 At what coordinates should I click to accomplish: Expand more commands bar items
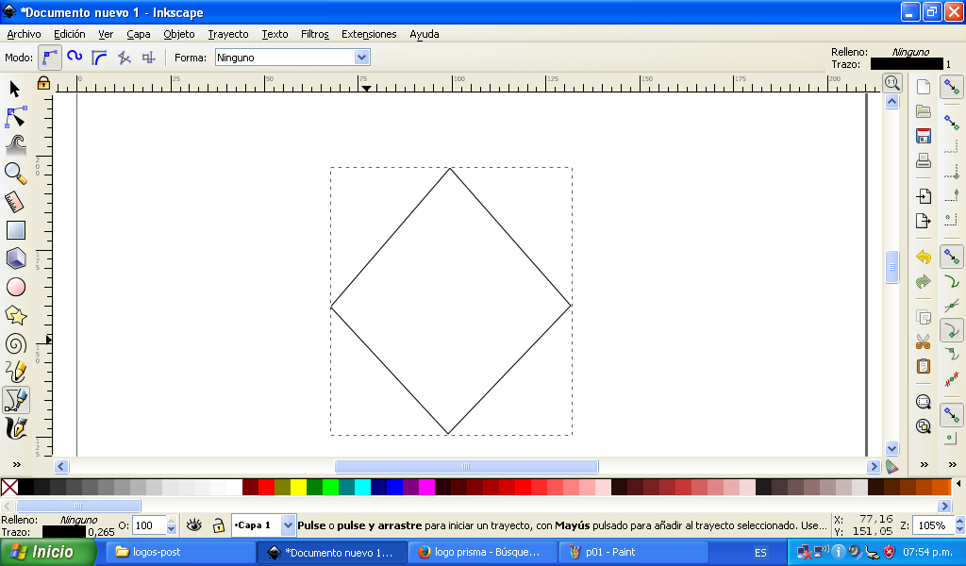coord(924,464)
